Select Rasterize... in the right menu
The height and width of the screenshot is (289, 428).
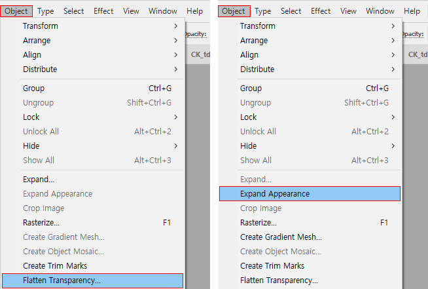pos(259,222)
